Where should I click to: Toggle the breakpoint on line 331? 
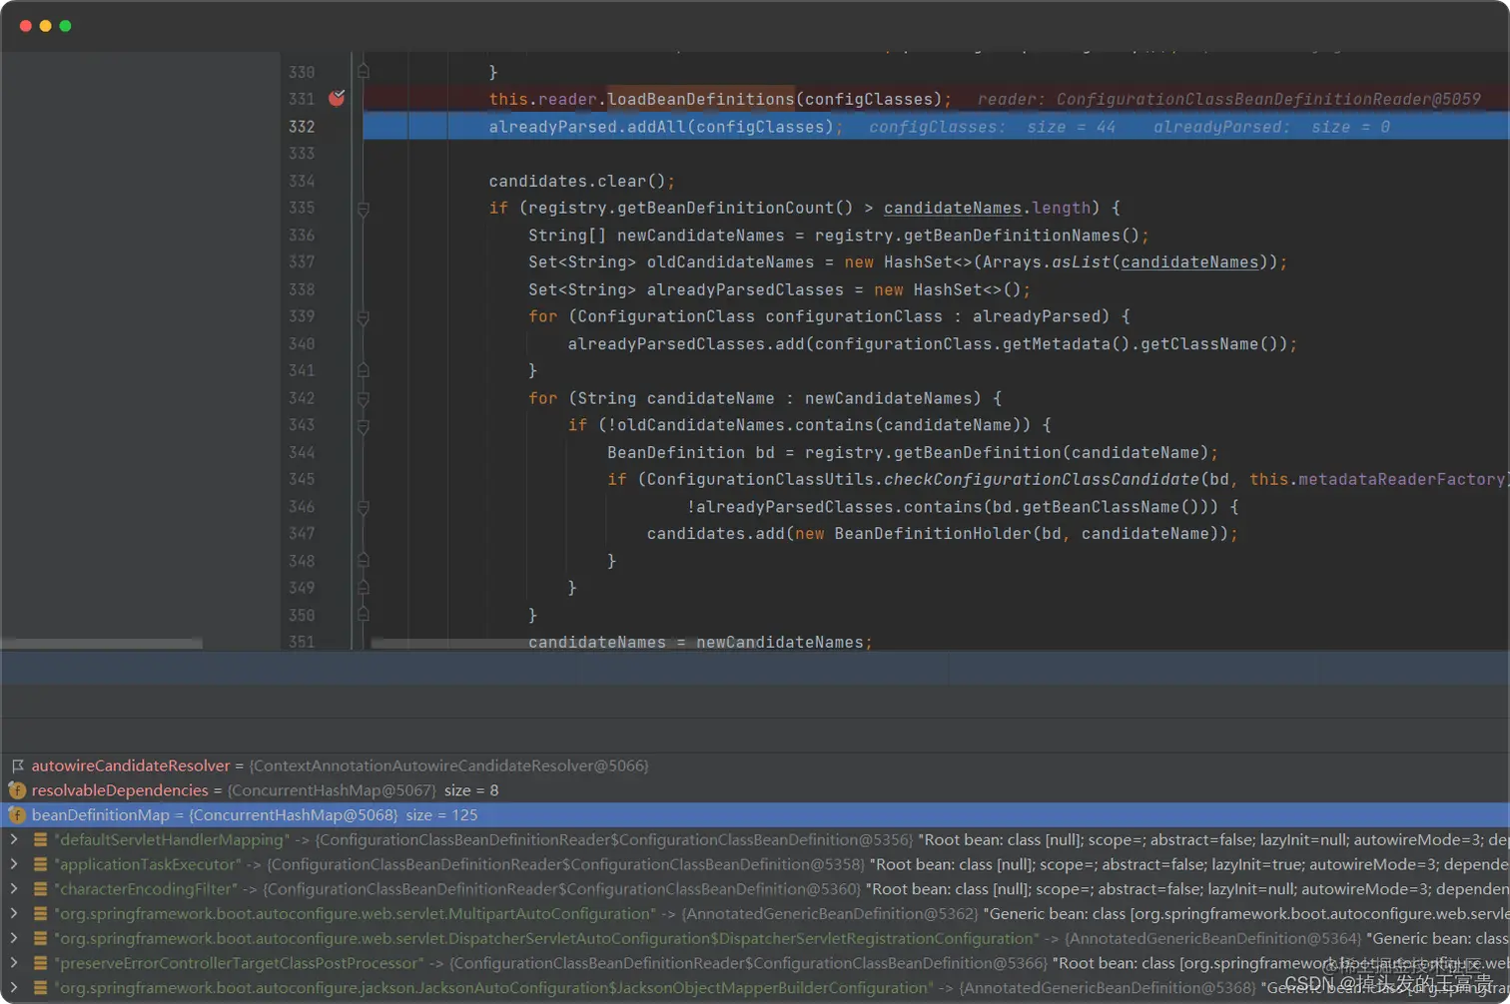pyautogui.click(x=337, y=98)
